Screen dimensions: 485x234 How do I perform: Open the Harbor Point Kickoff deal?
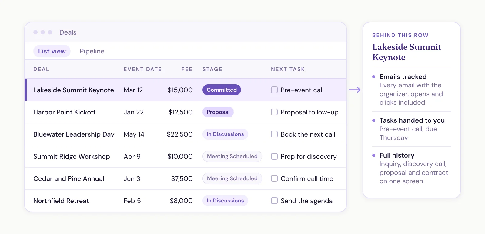tap(64, 112)
